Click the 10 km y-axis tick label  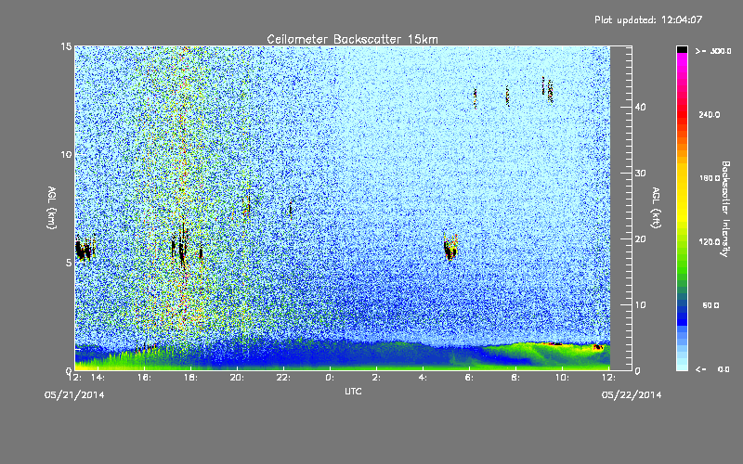coord(66,155)
